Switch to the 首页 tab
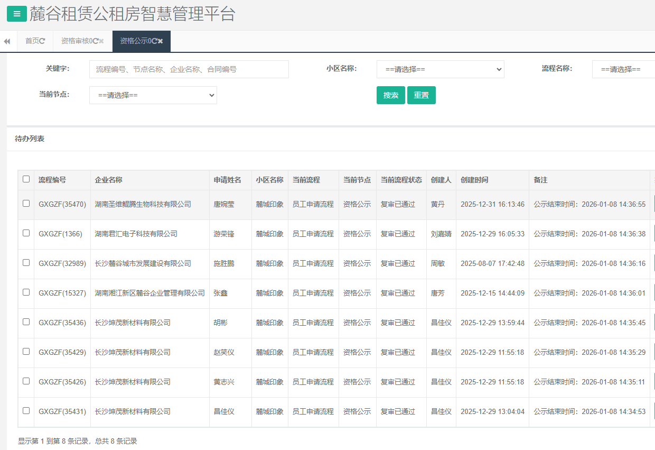Image resolution: width=655 pixels, height=450 pixels. 34,41
